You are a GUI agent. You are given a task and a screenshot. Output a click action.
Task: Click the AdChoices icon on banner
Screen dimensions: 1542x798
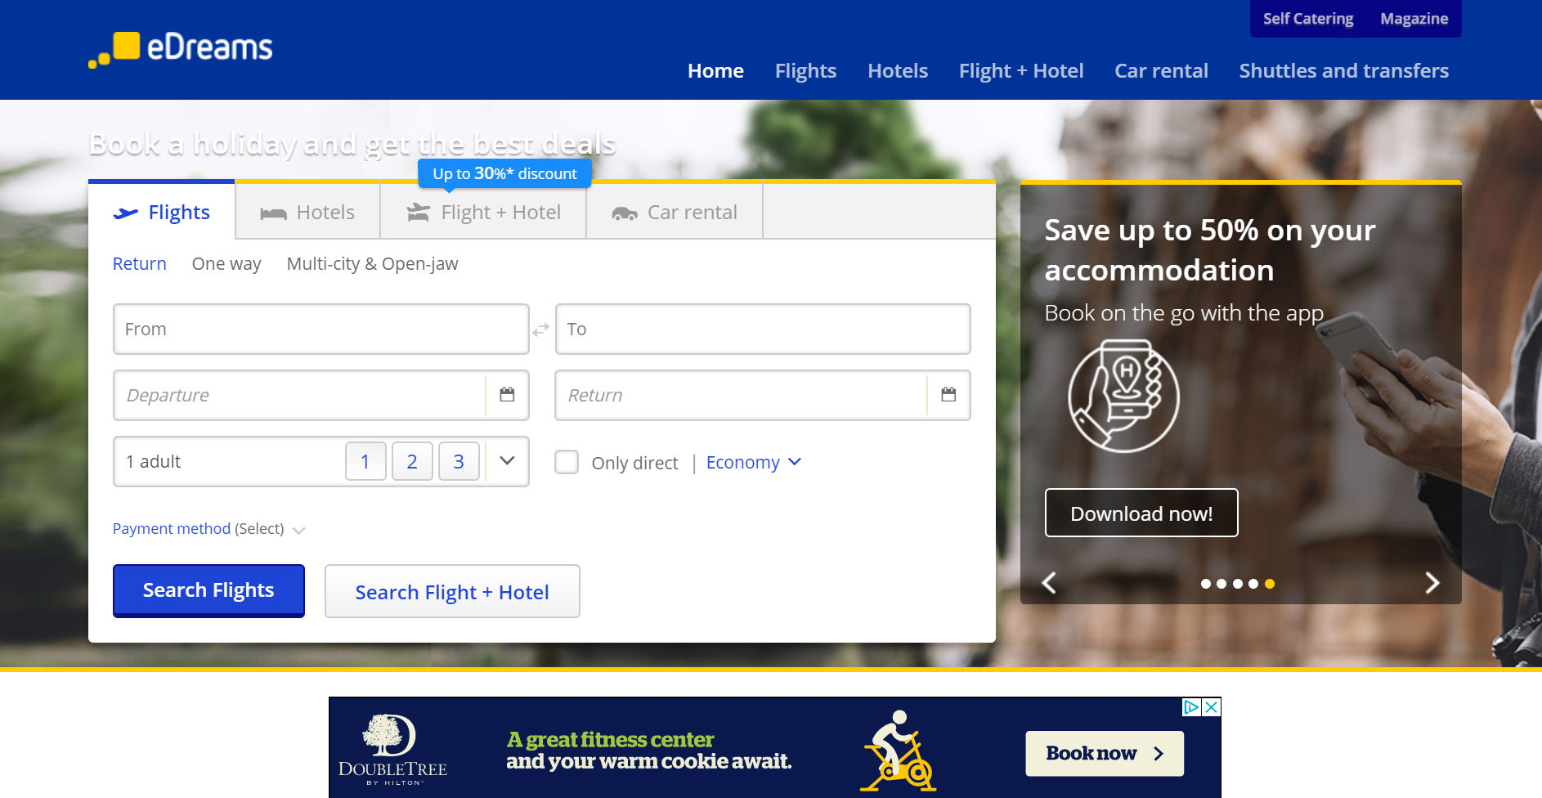tap(1192, 706)
